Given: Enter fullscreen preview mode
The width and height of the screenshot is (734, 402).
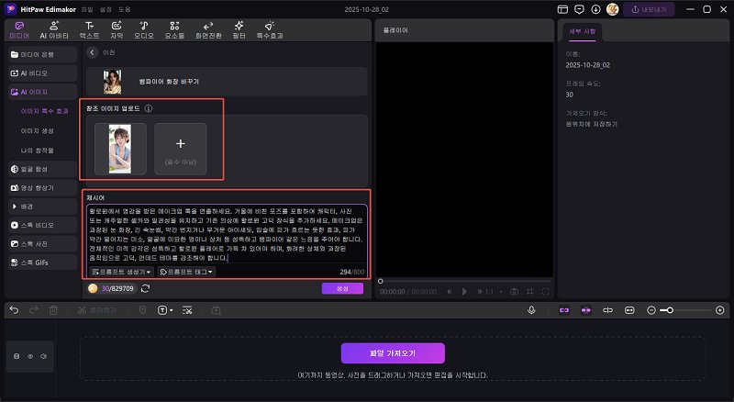Looking at the screenshot, I should pos(545,292).
